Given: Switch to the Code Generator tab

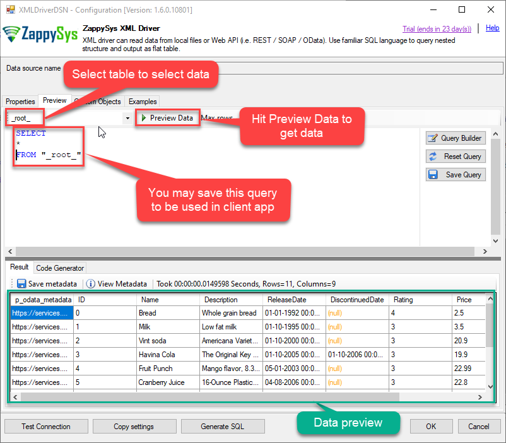Looking at the screenshot, I should pyautogui.click(x=60, y=268).
